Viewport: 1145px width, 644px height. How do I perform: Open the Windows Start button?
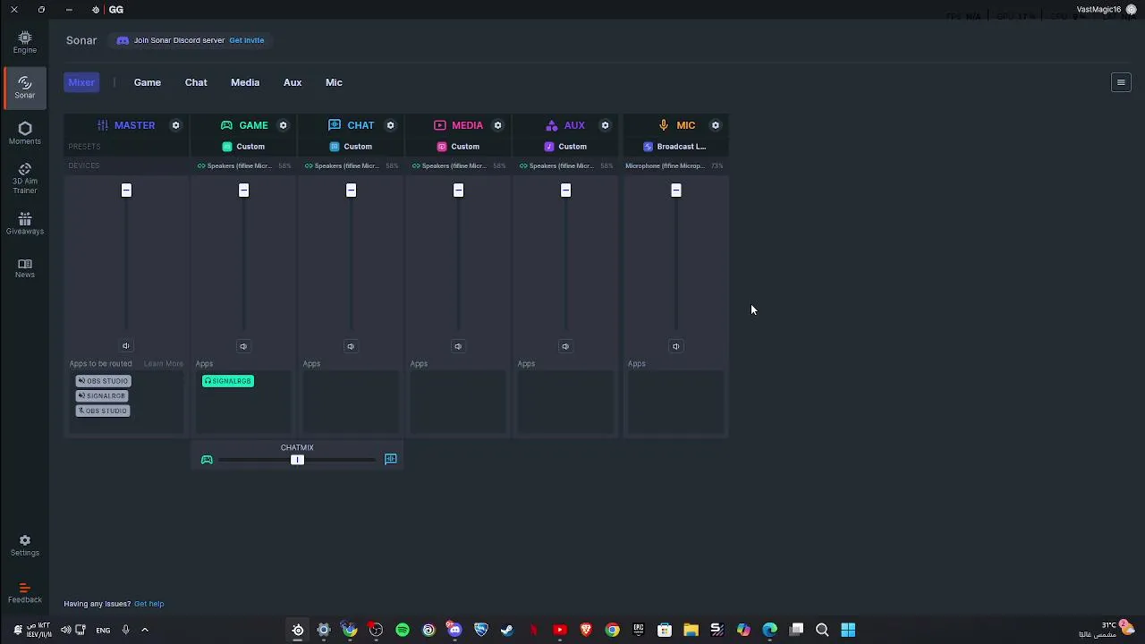(x=848, y=630)
